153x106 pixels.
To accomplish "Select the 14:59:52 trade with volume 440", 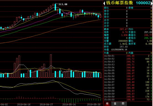I will coord(128,59).
